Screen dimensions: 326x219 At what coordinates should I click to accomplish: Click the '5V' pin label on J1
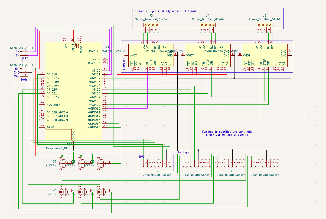(17, 69)
